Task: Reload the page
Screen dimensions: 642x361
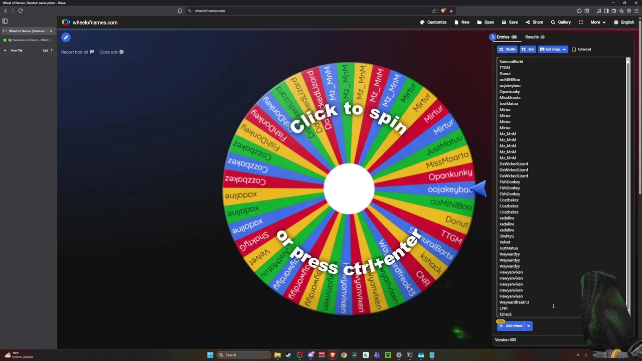Action: coord(21,11)
